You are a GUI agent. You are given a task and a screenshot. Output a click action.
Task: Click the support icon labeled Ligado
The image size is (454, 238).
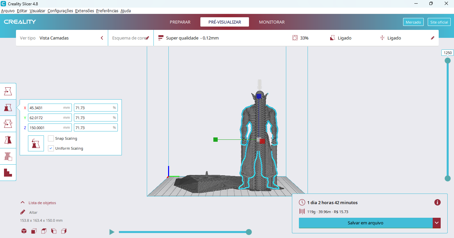tap(332, 38)
